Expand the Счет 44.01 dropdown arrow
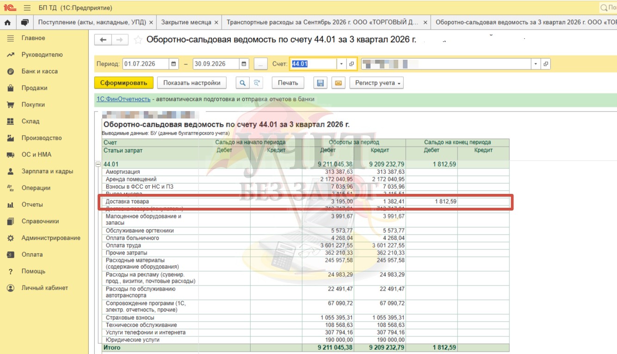 (342, 64)
